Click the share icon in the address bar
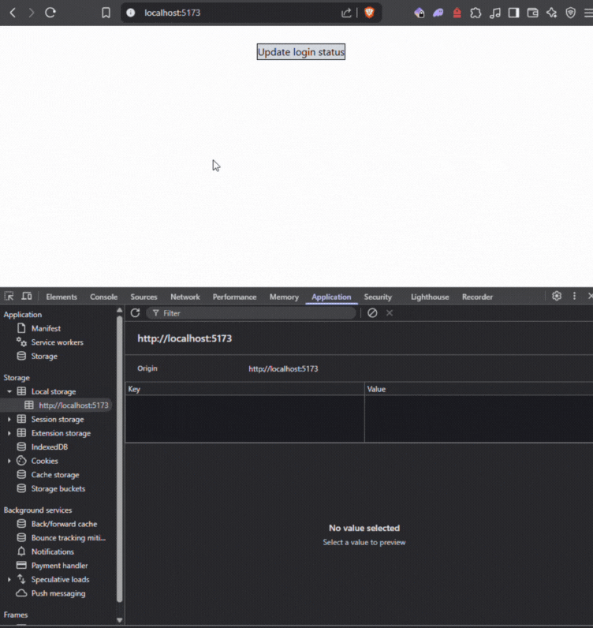 pos(346,13)
